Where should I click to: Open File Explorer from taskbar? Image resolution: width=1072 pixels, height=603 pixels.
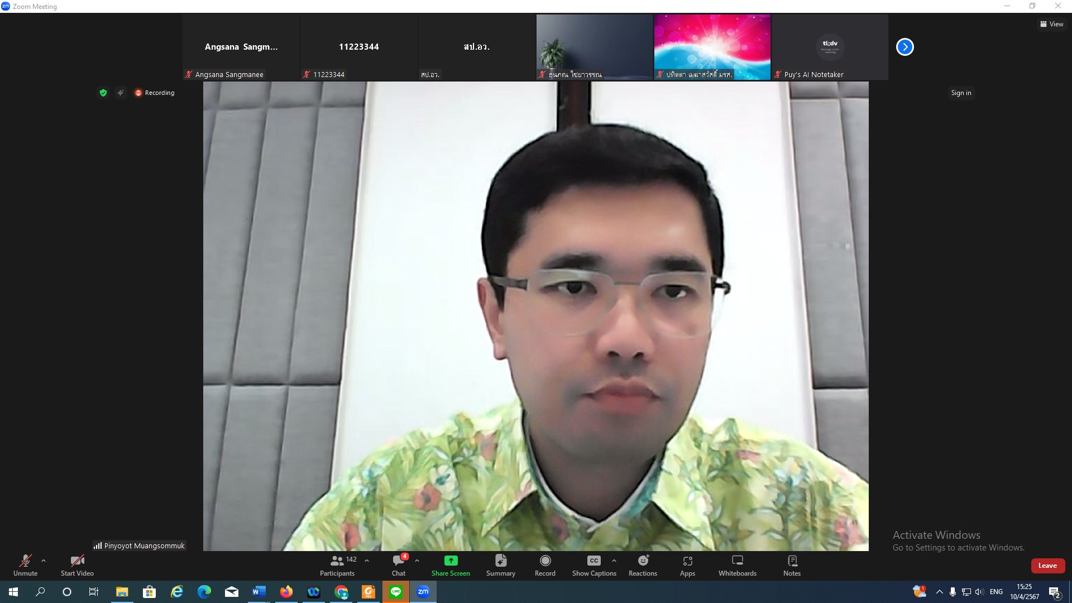[122, 592]
